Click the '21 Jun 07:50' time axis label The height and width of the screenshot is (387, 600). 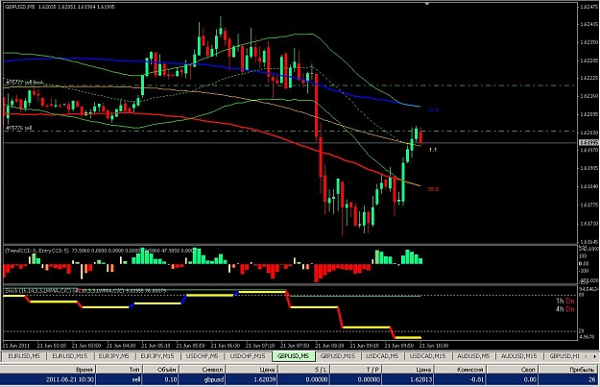click(x=295, y=346)
